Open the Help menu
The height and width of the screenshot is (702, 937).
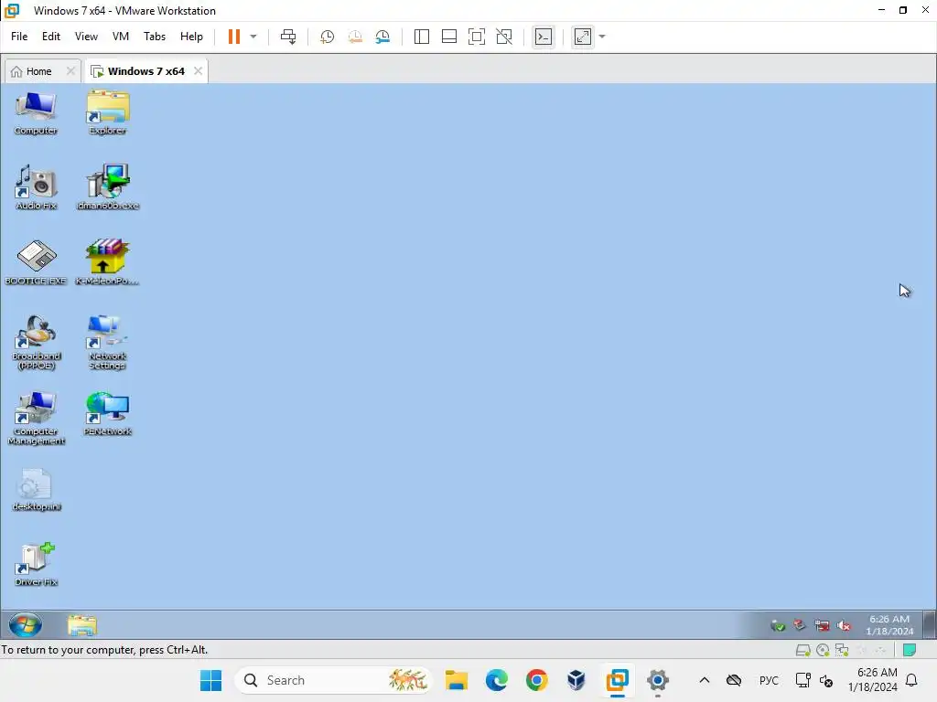pyautogui.click(x=191, y=37)
